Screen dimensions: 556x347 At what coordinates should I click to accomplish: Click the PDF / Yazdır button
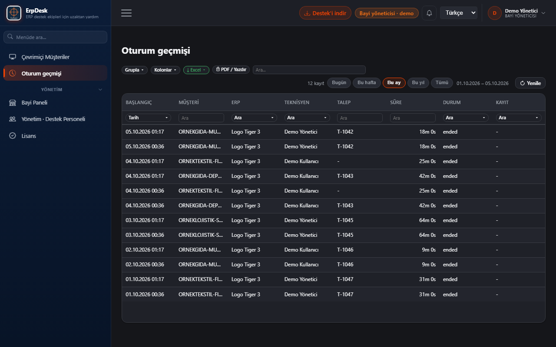231,70
